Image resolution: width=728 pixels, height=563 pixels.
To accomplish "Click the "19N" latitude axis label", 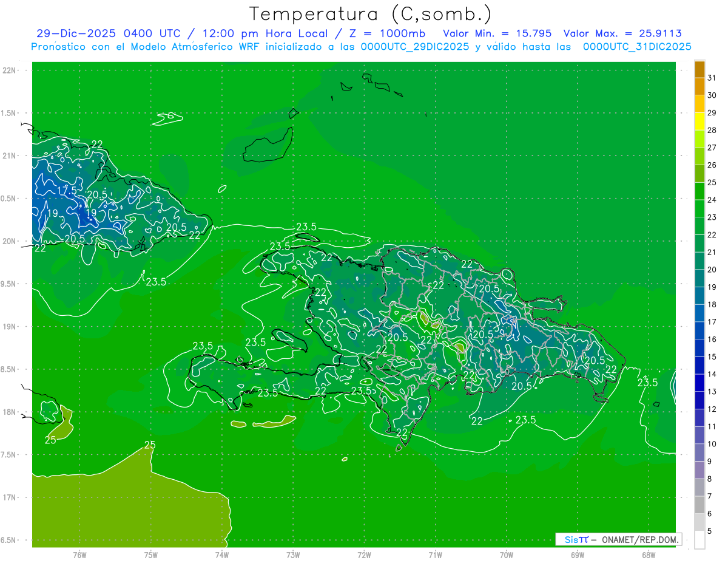I will tap(9, 327).
